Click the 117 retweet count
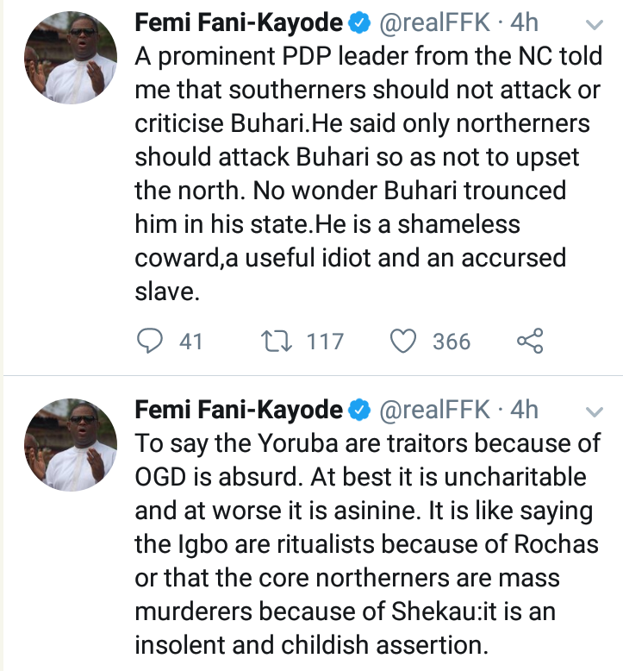 coord(325,342)
